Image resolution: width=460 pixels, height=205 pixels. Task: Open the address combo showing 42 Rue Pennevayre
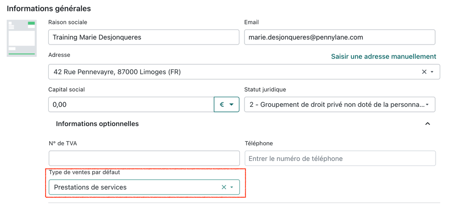pos(230,72)
